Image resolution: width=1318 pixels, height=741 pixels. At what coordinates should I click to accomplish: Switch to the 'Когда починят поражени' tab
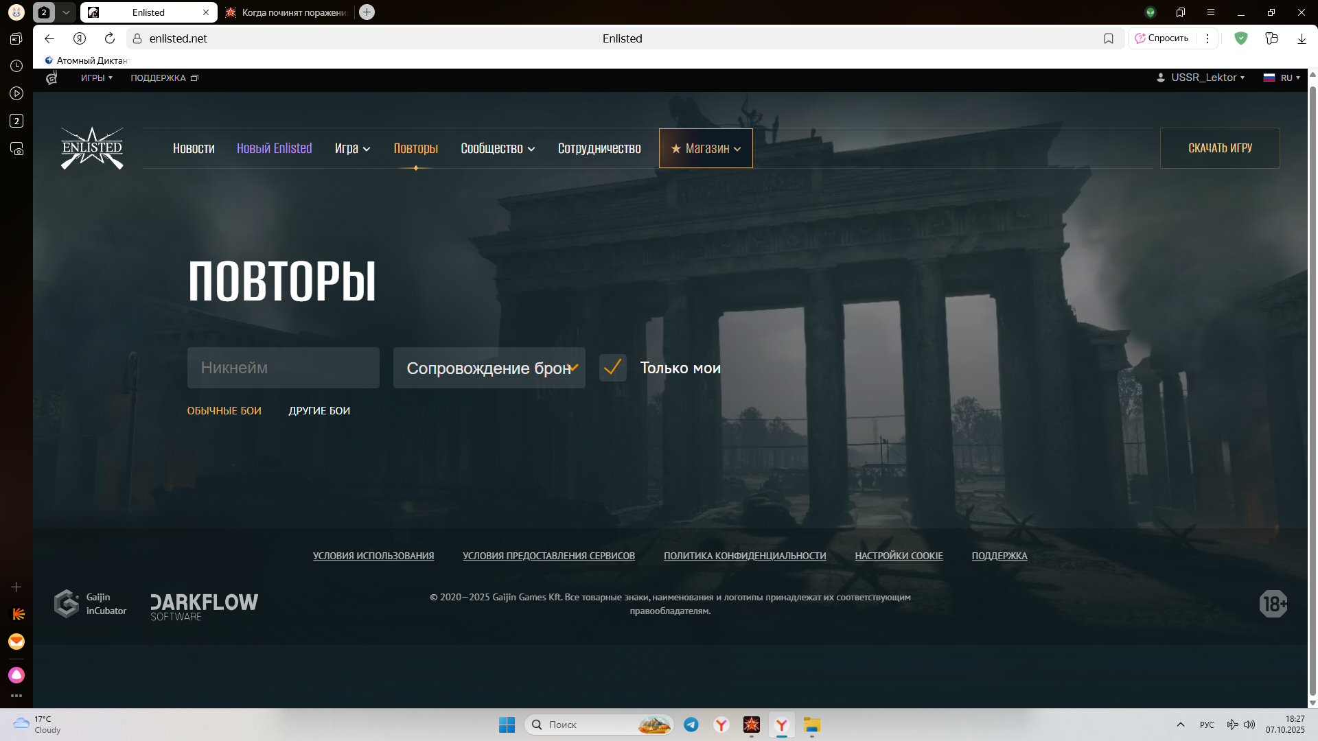click(288, 12)
